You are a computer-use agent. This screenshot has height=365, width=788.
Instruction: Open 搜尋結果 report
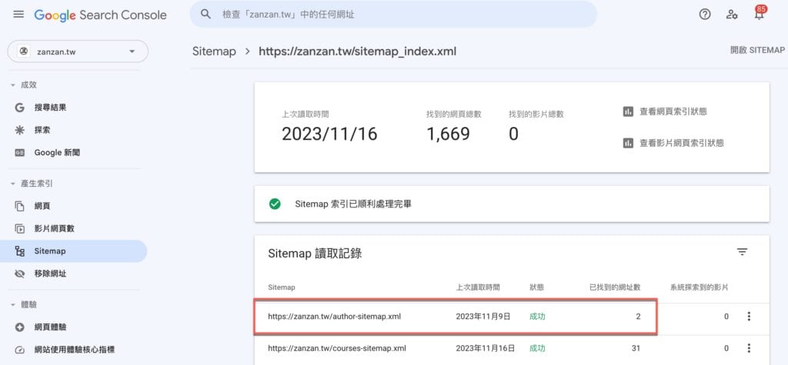click(50, 107)
